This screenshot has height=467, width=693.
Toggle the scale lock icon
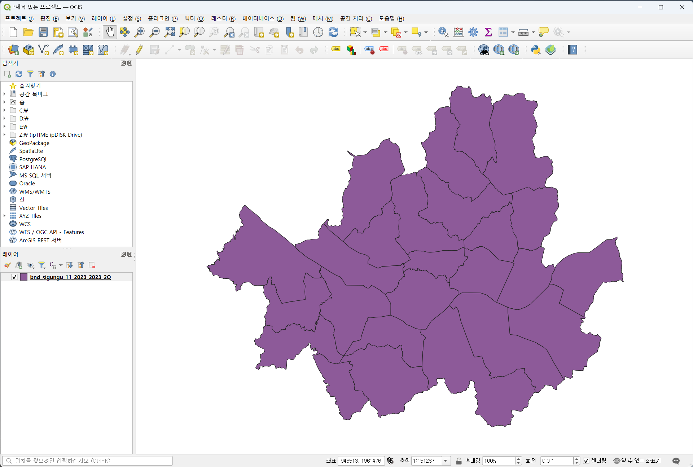459,461
